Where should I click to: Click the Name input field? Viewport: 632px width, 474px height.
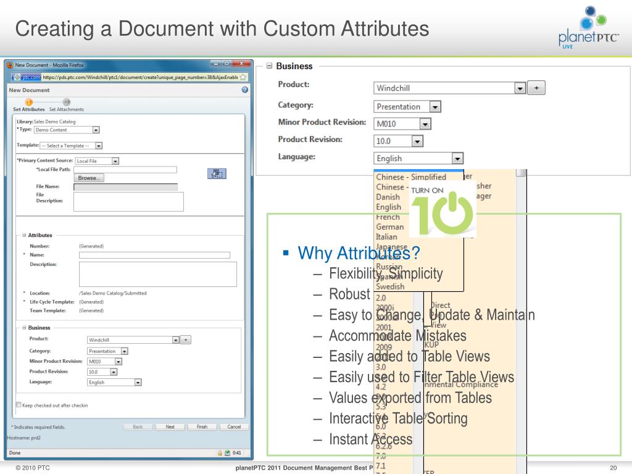154,255
